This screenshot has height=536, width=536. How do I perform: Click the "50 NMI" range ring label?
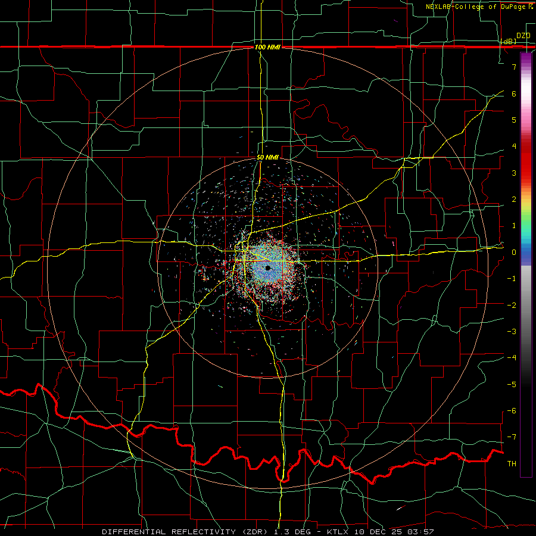pyautogui.click(x=267, y=157)
